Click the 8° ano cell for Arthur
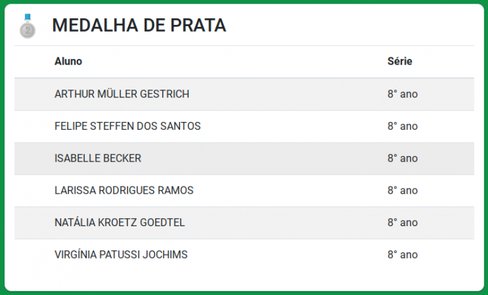This screenshot has height=295, width=488. [x=403, y=94]
